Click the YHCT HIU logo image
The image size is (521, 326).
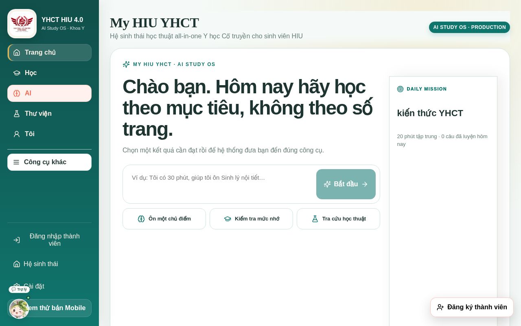coord(22,24)
